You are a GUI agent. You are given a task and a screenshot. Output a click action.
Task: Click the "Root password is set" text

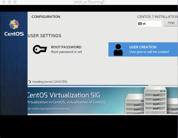click(x=66, y=52)
